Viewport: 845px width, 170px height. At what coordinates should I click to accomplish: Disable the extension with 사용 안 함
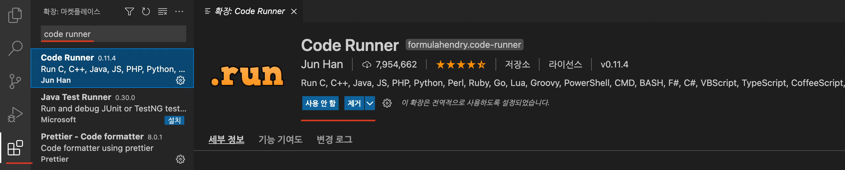pyautogui.click(x=320, y=103)
